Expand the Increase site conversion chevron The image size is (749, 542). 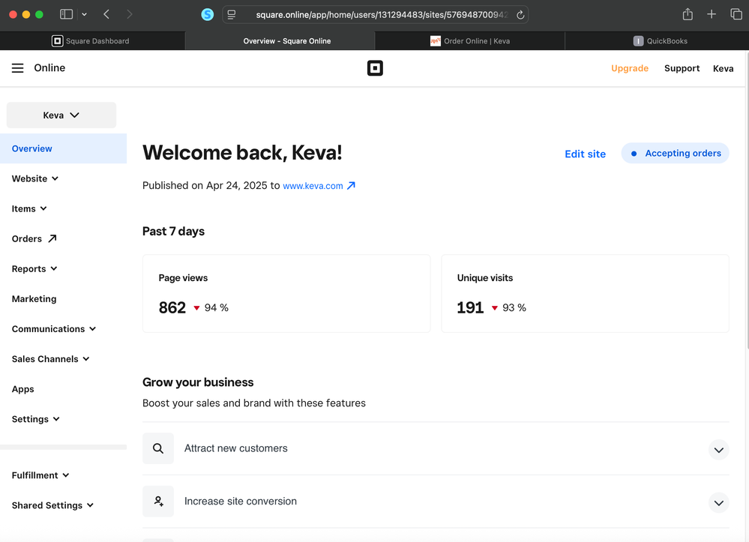pyautogui.click(x=718, y=502)
